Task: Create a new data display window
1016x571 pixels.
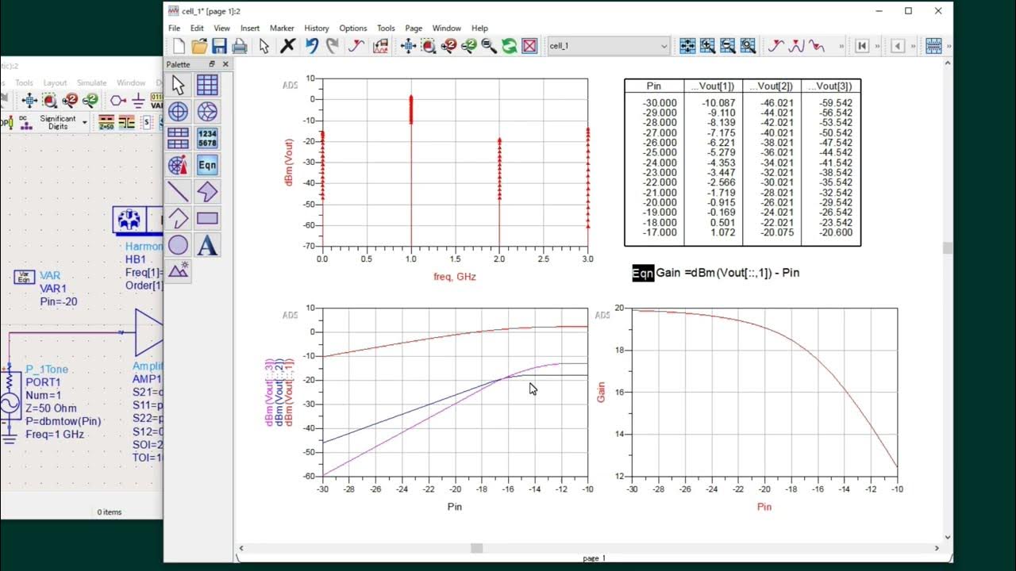Action: click(179, 46)
